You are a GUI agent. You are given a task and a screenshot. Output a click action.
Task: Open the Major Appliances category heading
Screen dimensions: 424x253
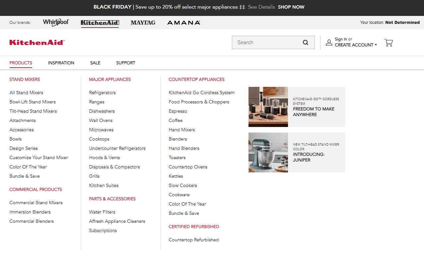[x=110, y=79]
